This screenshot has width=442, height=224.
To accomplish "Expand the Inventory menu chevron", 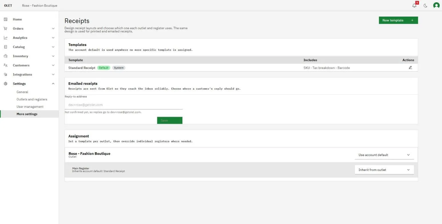I will 53,56.
